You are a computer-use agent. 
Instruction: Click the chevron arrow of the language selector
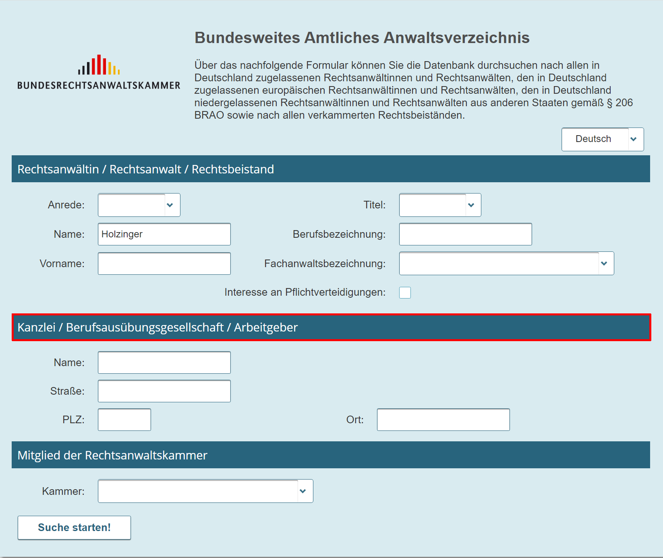click(x=634, y=139)
